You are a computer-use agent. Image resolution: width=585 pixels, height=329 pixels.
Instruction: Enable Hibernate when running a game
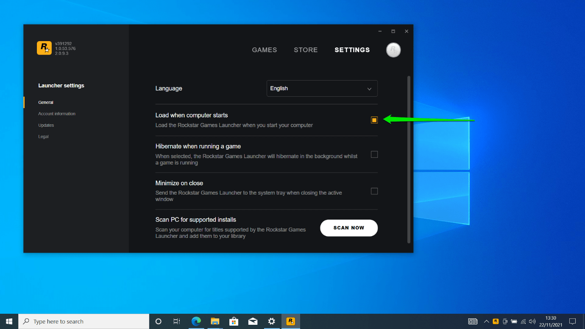tap(374, 154)
